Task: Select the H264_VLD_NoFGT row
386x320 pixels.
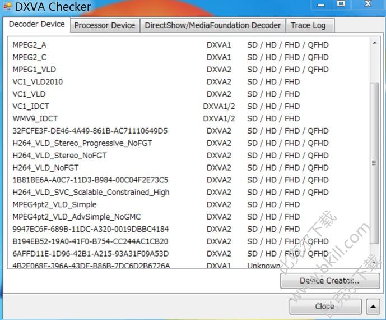Action: coord(189,168)
